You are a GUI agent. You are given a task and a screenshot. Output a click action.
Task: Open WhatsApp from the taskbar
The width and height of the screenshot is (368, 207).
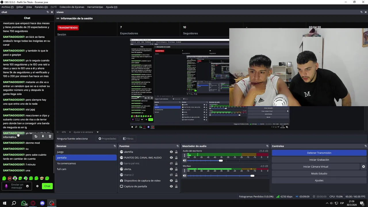[24, 203]
